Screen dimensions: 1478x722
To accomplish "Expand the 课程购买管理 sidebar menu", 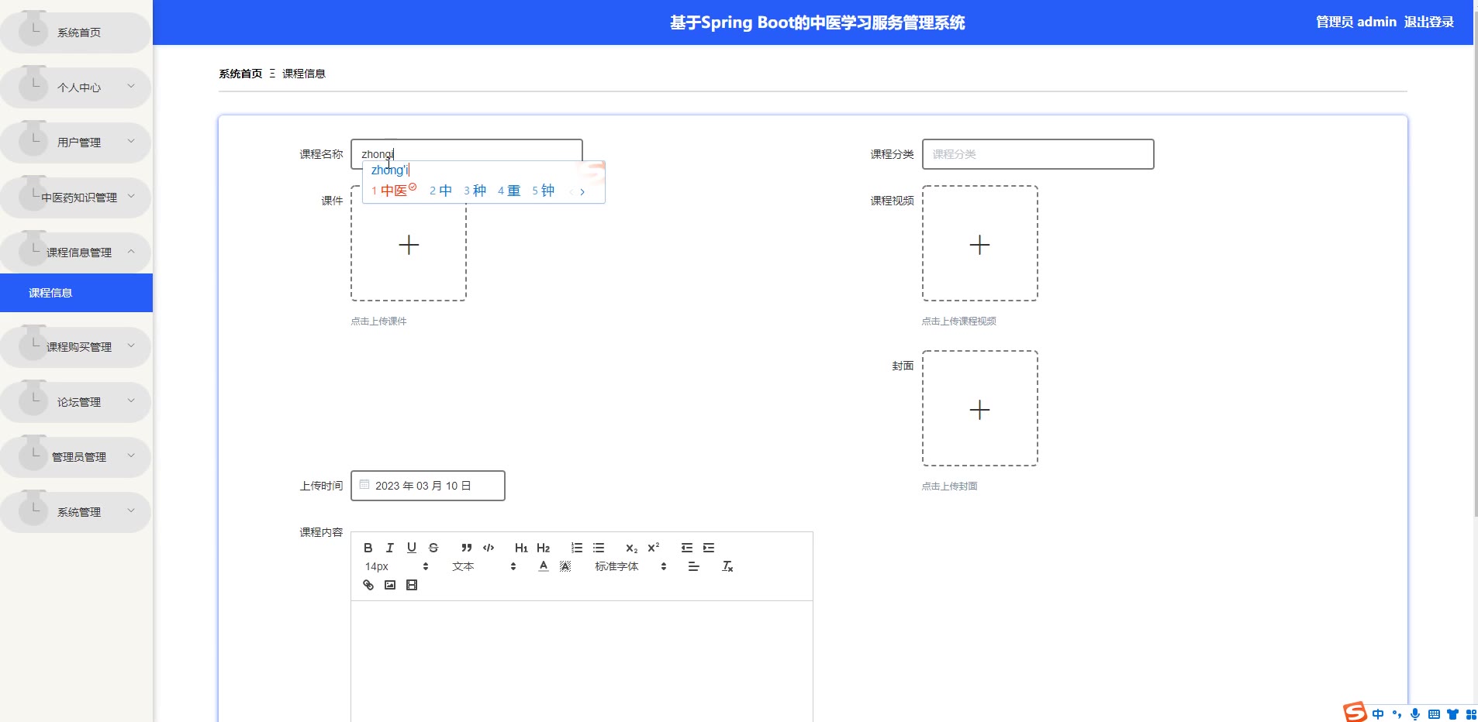I will point(75,347).
